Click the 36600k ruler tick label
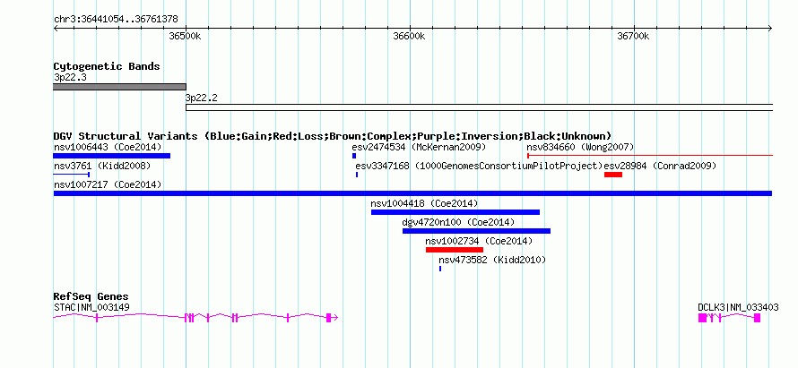Screen dimensions: 798x368 point(410,37)
